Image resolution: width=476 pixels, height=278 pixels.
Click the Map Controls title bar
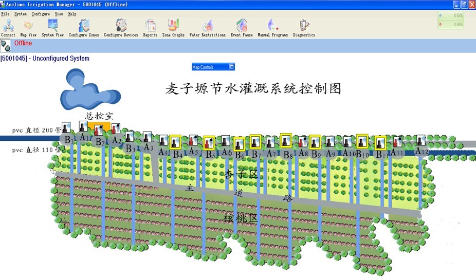(213, 67)
